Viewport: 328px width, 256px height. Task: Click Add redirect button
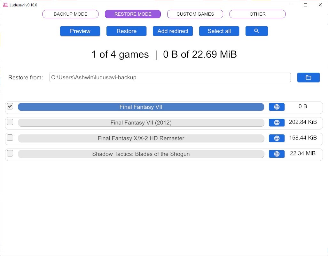(x=173, y=31)
